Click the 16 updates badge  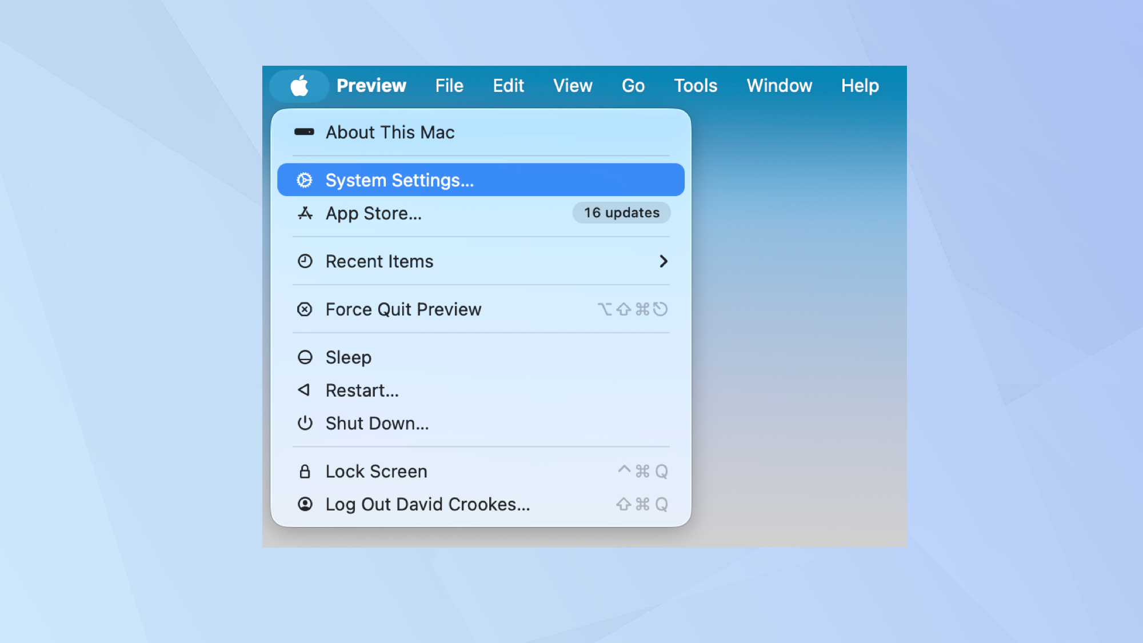[621, 213]
